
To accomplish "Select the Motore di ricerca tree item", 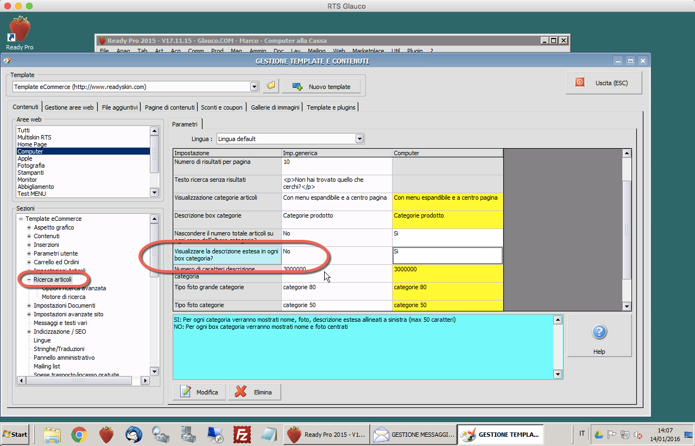I will click(x=64, y=297).
